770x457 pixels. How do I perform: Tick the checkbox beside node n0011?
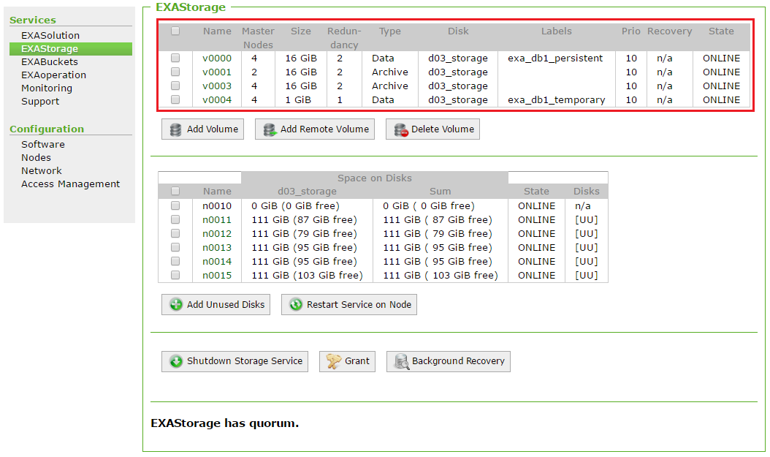tap(175, 219)
